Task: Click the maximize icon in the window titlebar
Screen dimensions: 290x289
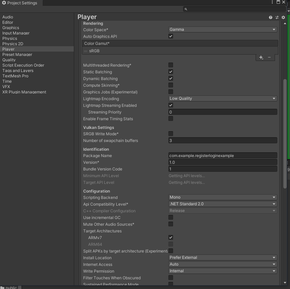Action: [278, 2]
